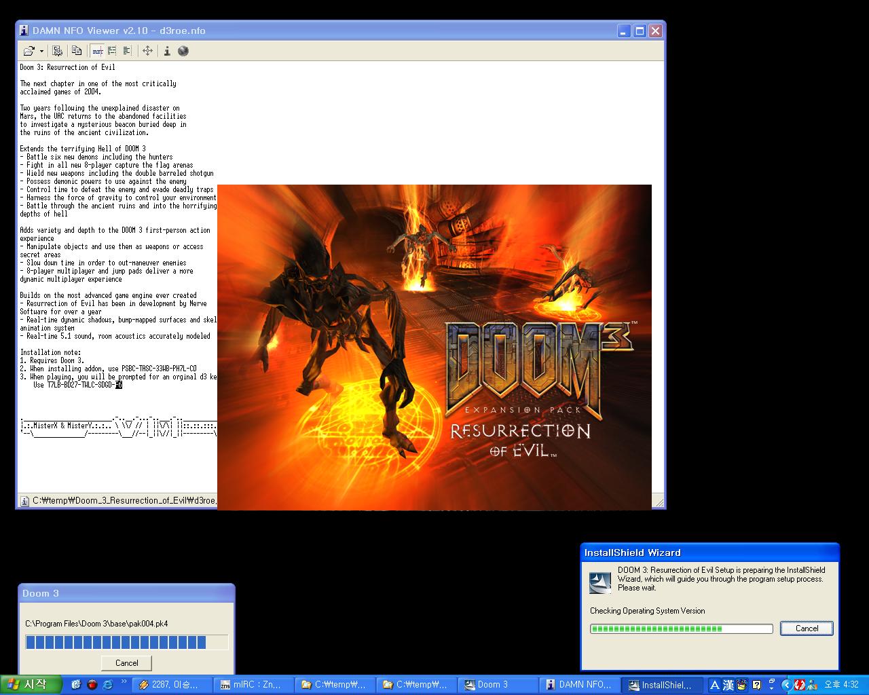Toggle center text alignment in toolbar
This screenshot has width=869, height=695.
(97, 51)
